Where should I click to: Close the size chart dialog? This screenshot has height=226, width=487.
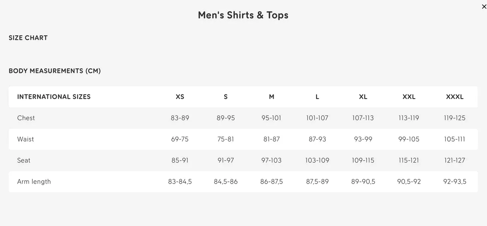tap(484, 7)
